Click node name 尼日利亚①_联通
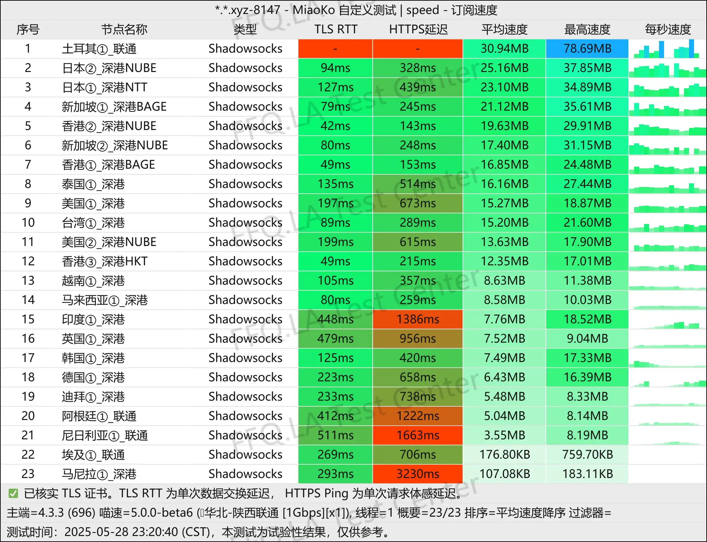 [105, 436]
